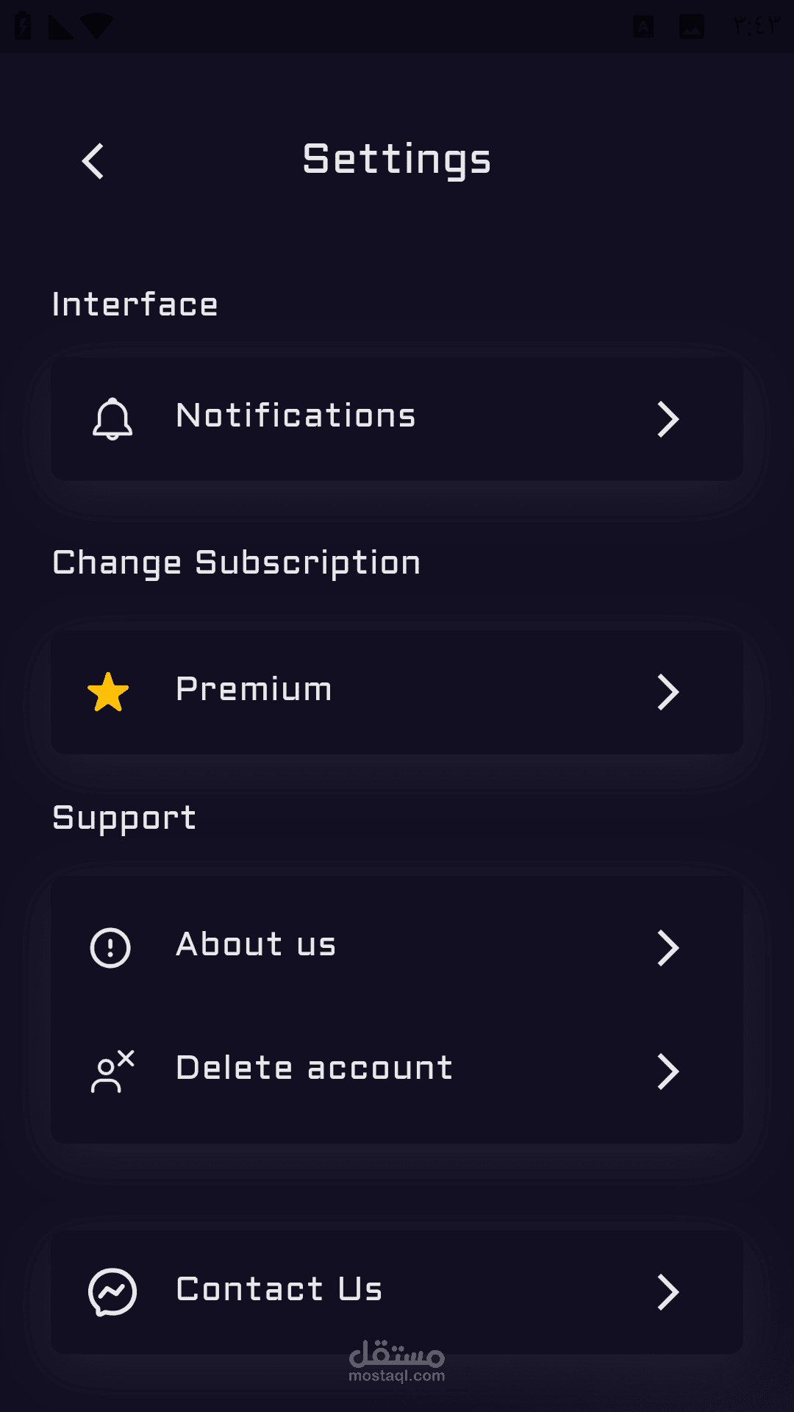Click the Delete account row chevron
This screenshot has width=794, height=1412.
click(668, 1072)
